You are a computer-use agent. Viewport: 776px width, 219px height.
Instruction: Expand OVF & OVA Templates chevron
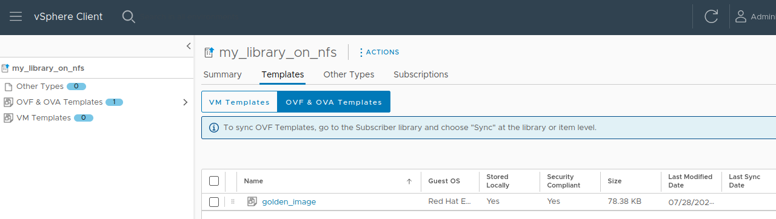(x=186, y=102)
